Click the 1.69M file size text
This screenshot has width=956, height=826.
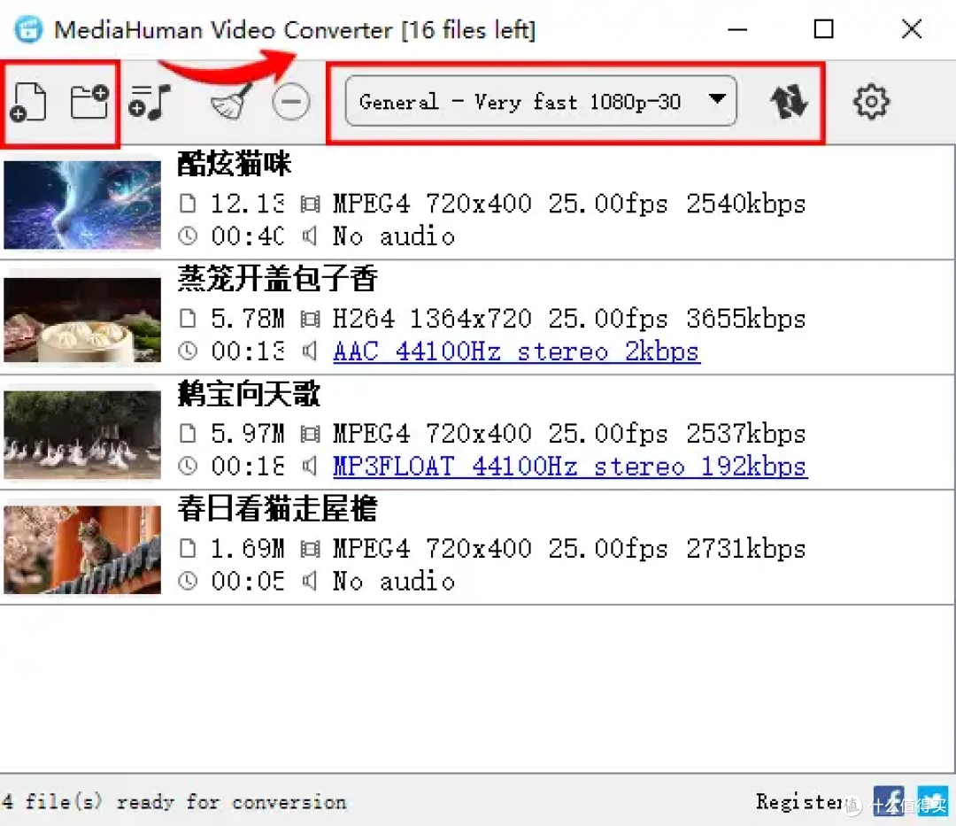click(248, 549)
